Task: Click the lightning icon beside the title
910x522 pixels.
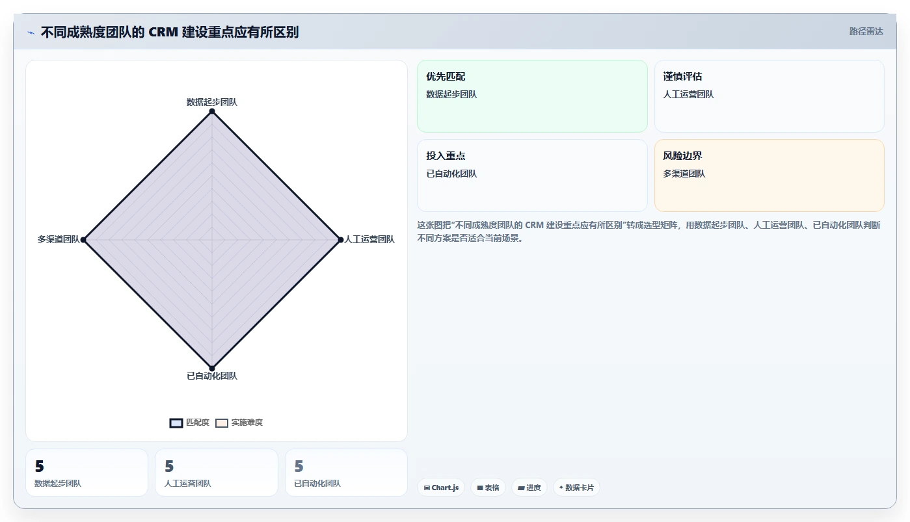Action: tap(31, 33)
